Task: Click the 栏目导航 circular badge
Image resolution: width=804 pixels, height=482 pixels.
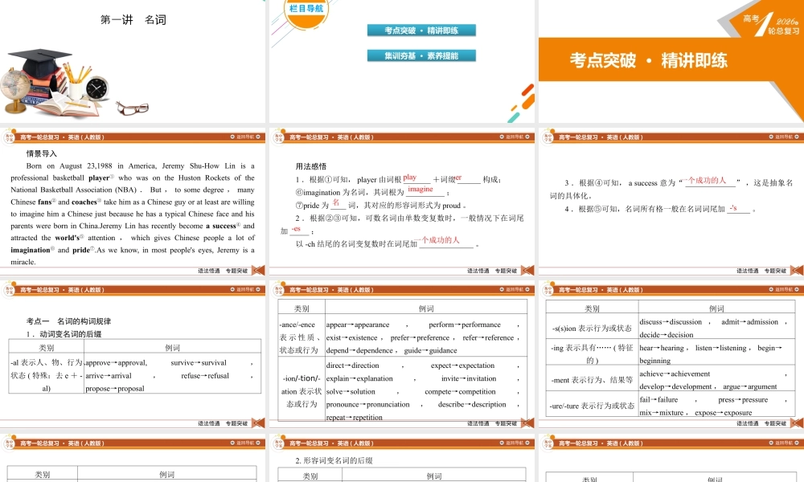Action: coord(306,12)
